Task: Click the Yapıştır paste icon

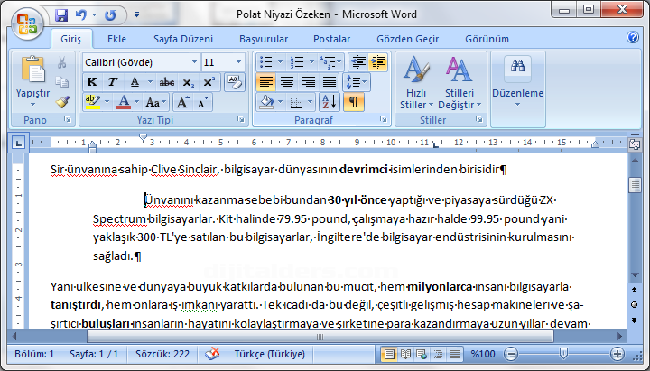Action: 32,70
